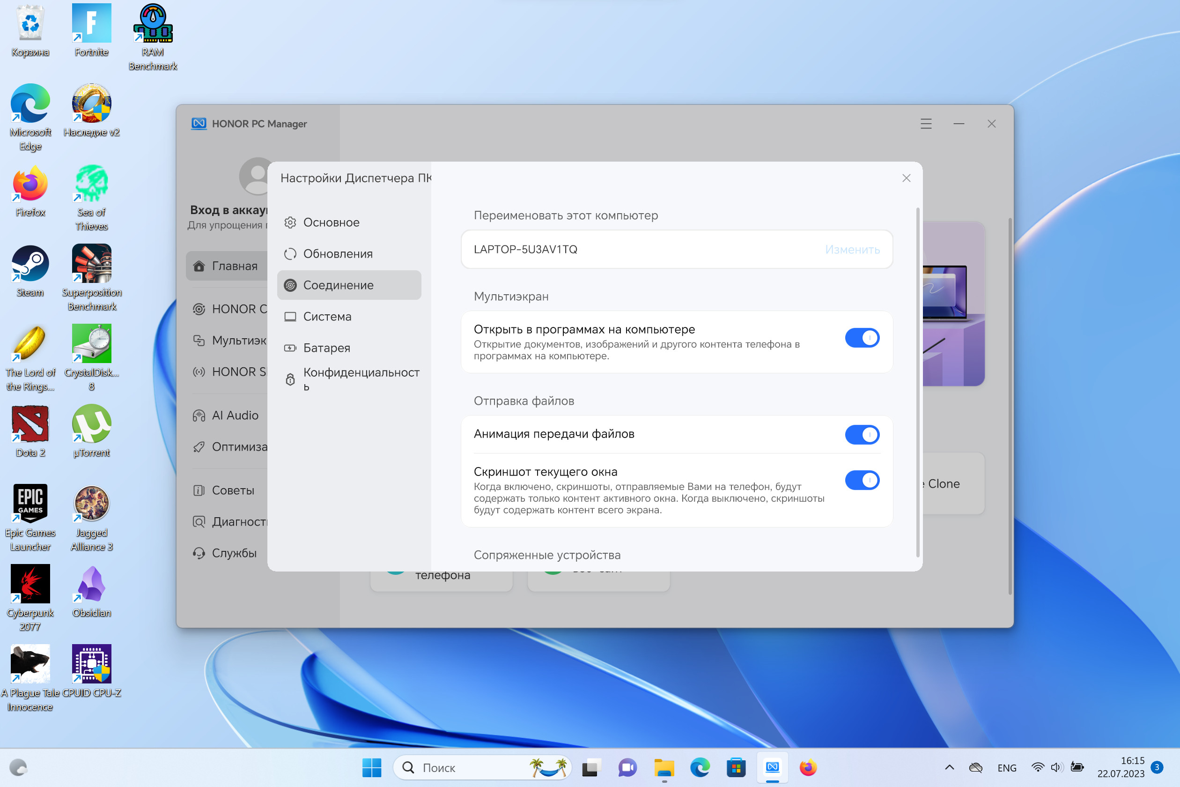
Task: Click the settings dialog vertical scrollbar
Action: pyautogui.click(x=918, y=381)
